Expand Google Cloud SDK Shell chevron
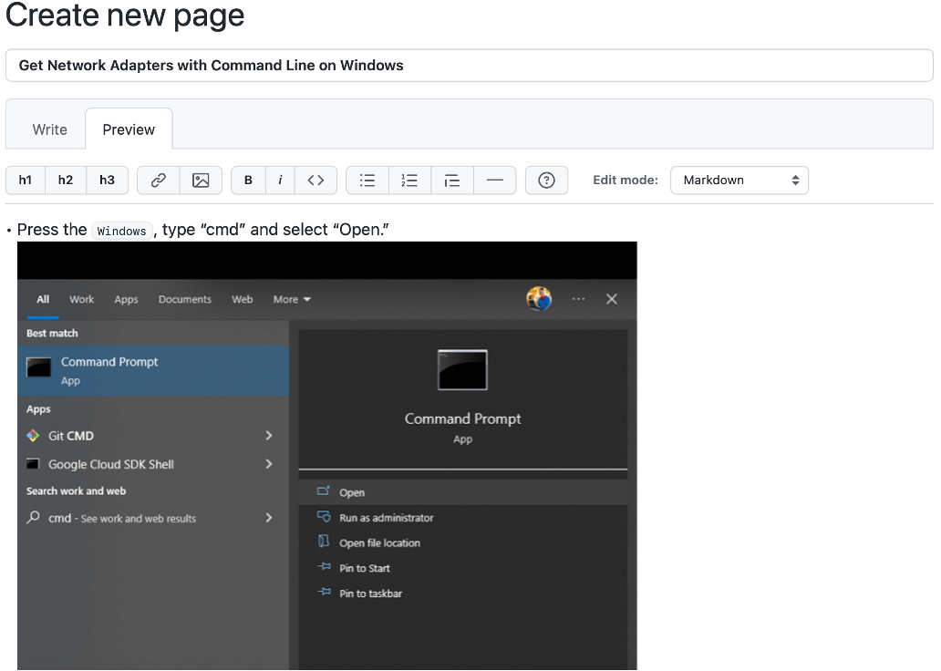This screenshot has width=941, height=671. [x=269, y=464]
